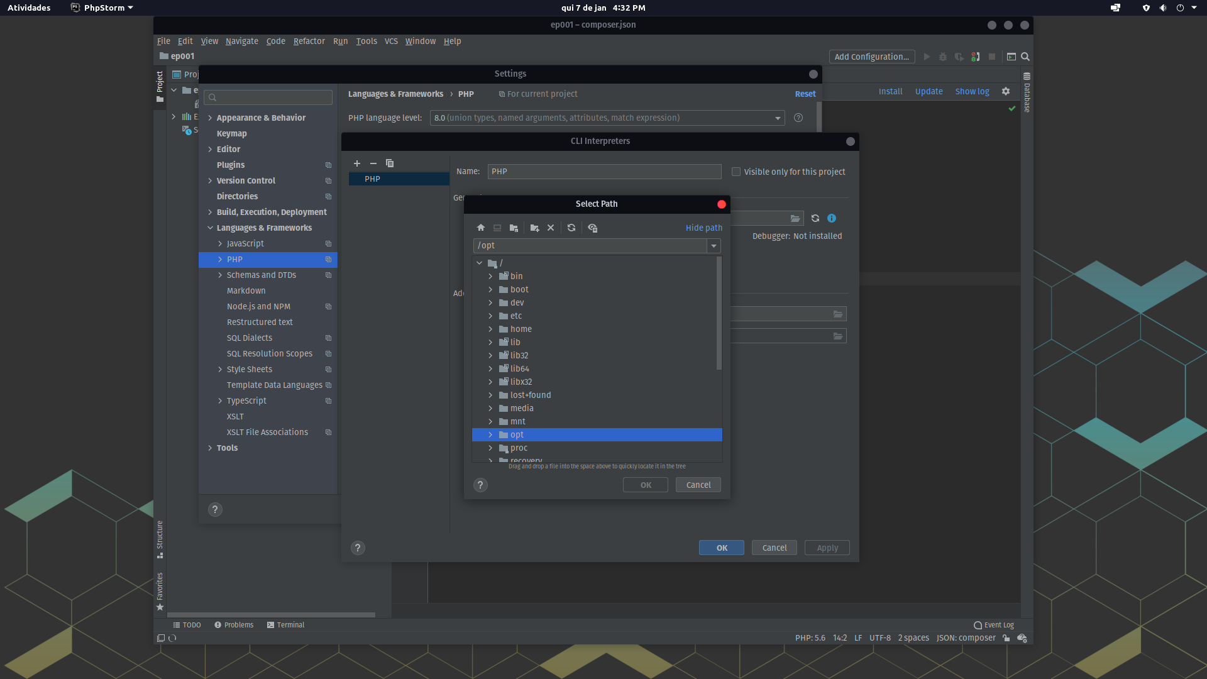
Task: Click the Select Path tree scrollbar
Action: [x=719, y=313]
